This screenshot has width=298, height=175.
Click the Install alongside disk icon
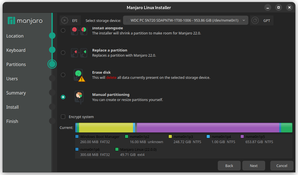click(79, 31)
